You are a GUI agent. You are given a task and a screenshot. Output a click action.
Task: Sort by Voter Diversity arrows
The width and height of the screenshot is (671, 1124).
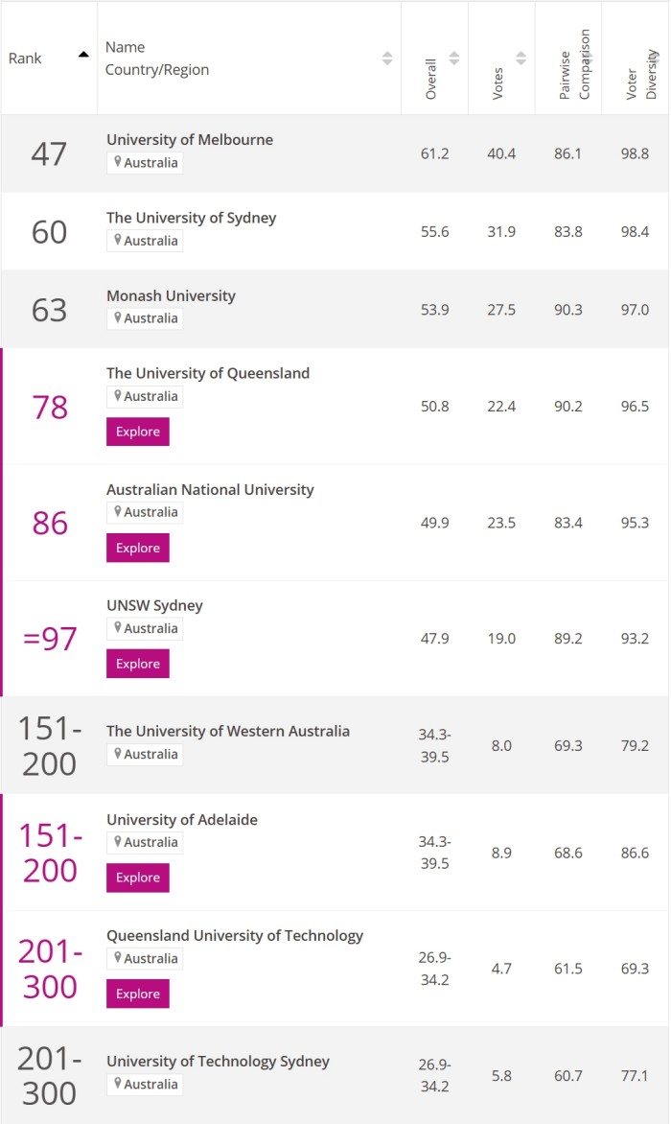click(654, 58)
